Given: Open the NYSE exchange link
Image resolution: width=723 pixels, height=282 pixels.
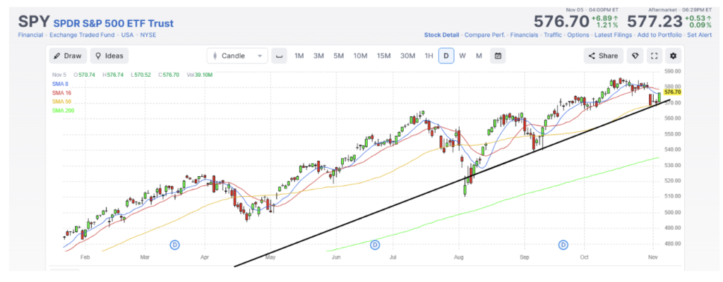Looking at the screenshot, I should (x=148, y=35).
